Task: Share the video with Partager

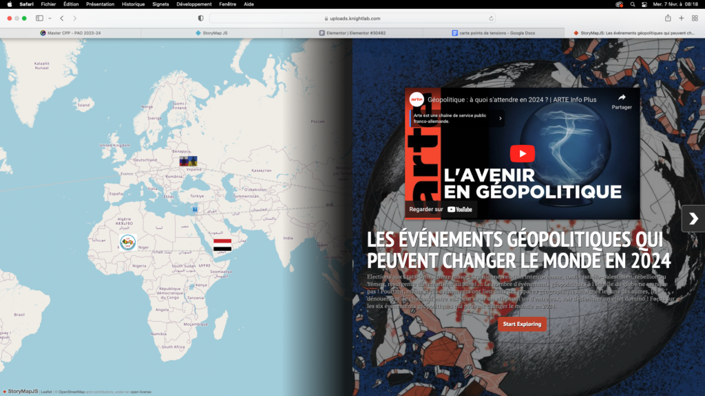Action: click(x=622, y=102)
